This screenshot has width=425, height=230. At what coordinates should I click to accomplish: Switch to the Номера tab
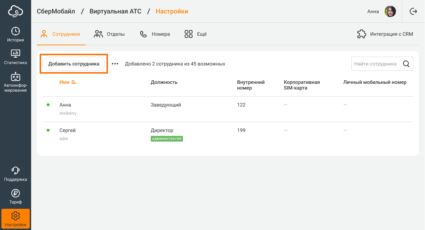pyautogui.click(x=155, y=34)
